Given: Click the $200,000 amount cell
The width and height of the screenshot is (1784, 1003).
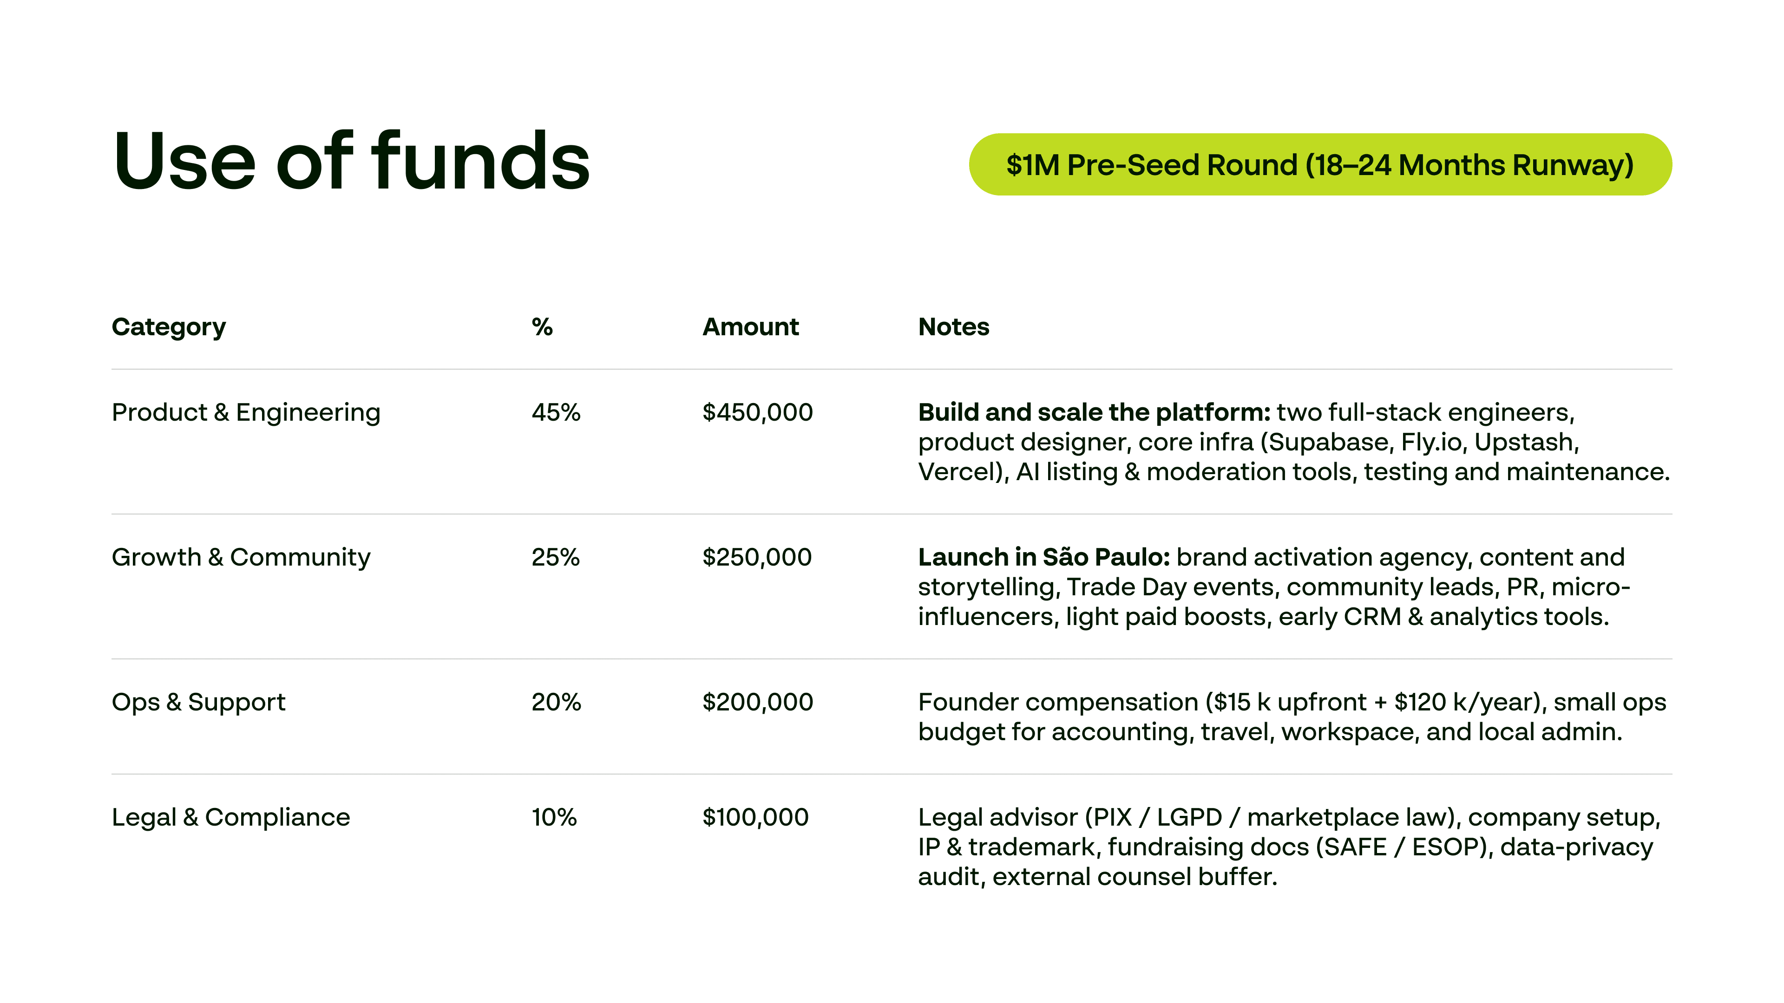Looking at the screenshot, I should 757,702.
